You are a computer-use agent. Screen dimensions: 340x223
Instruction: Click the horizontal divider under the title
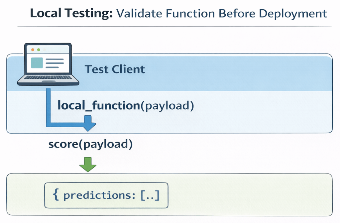pos(174,27)
